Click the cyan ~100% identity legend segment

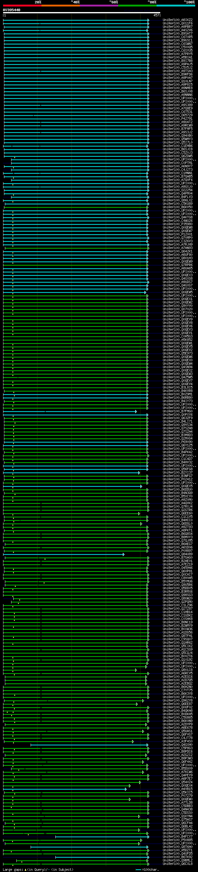tap(175, 6)
